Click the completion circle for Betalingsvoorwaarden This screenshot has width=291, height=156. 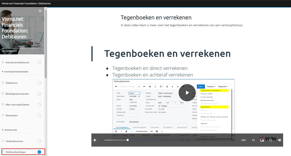(x=39, y=94)
